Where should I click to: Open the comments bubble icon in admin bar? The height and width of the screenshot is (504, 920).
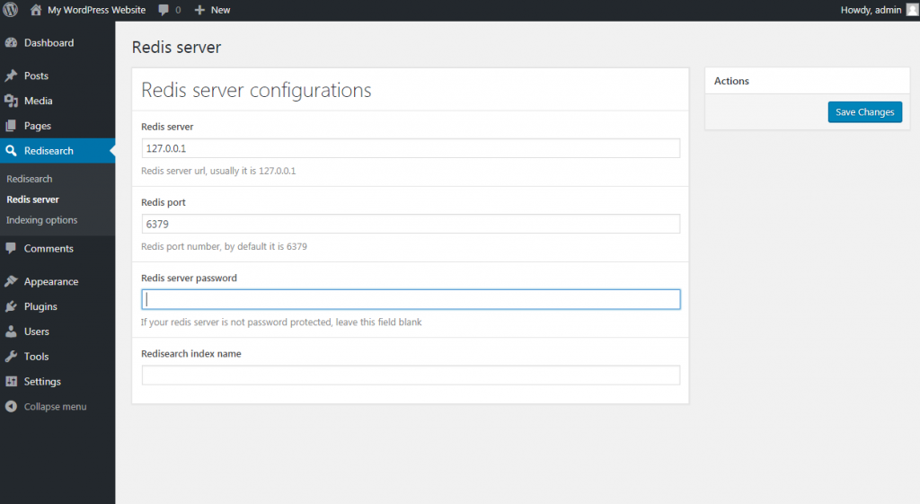click(164, 10)
